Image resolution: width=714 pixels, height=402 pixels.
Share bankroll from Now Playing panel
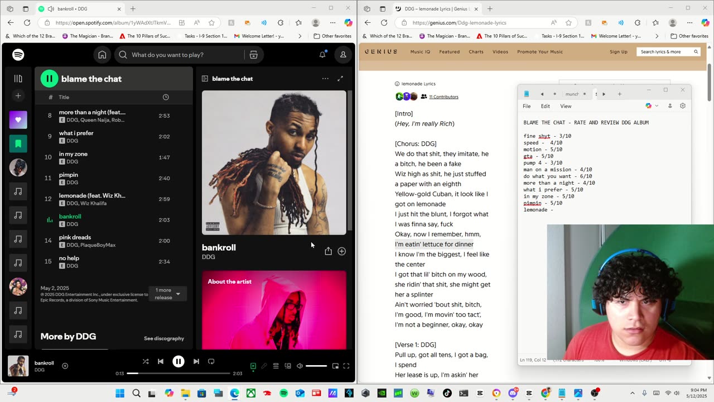tap(328, 251)
